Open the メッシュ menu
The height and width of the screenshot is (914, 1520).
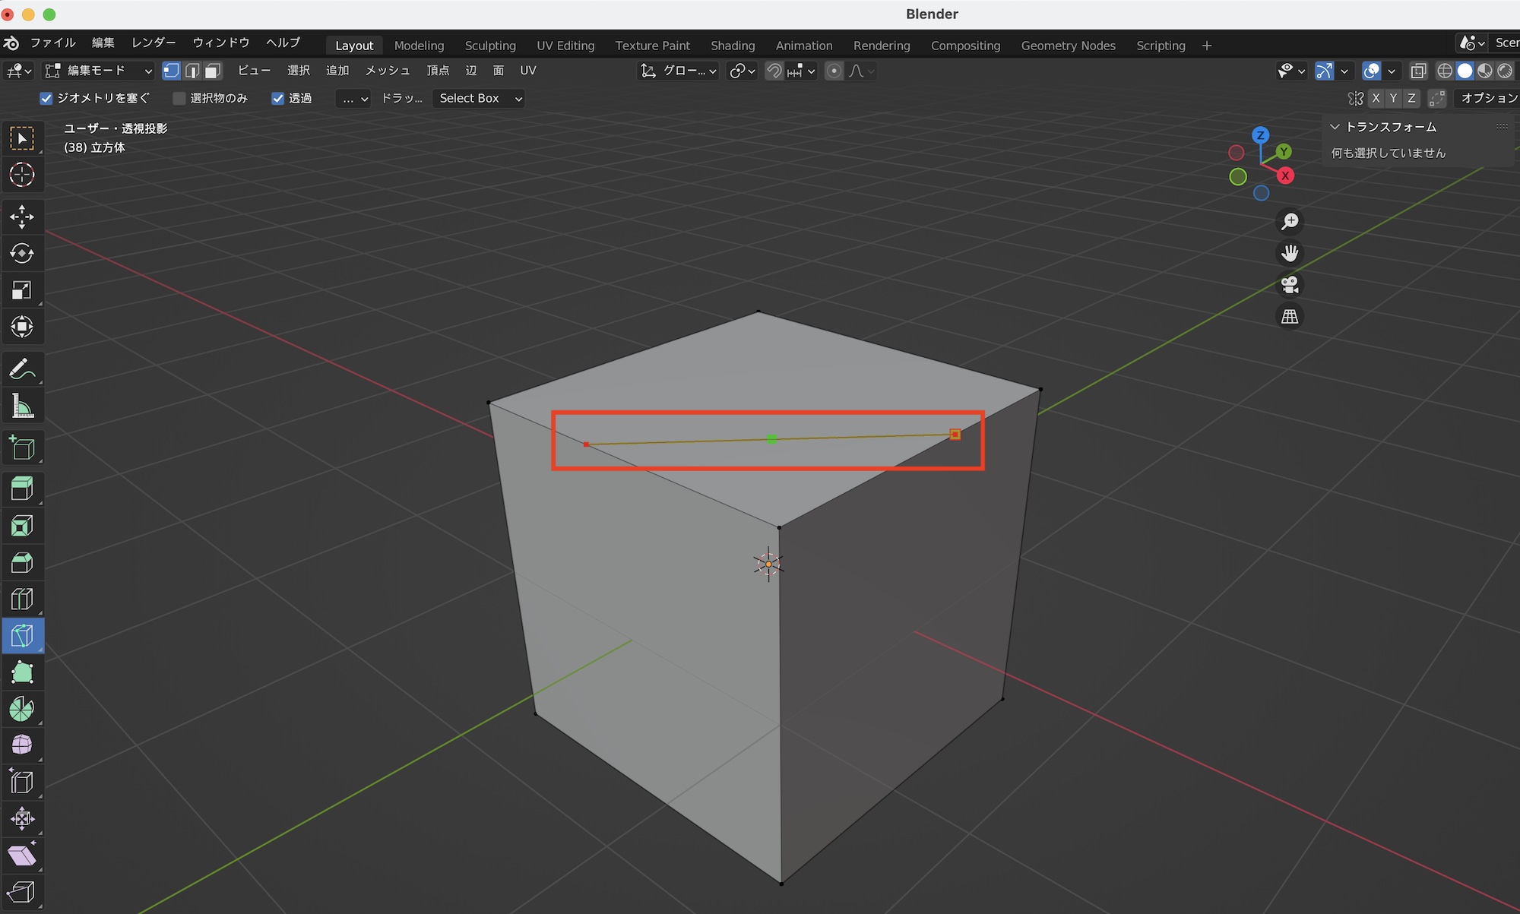pos(388,71)
